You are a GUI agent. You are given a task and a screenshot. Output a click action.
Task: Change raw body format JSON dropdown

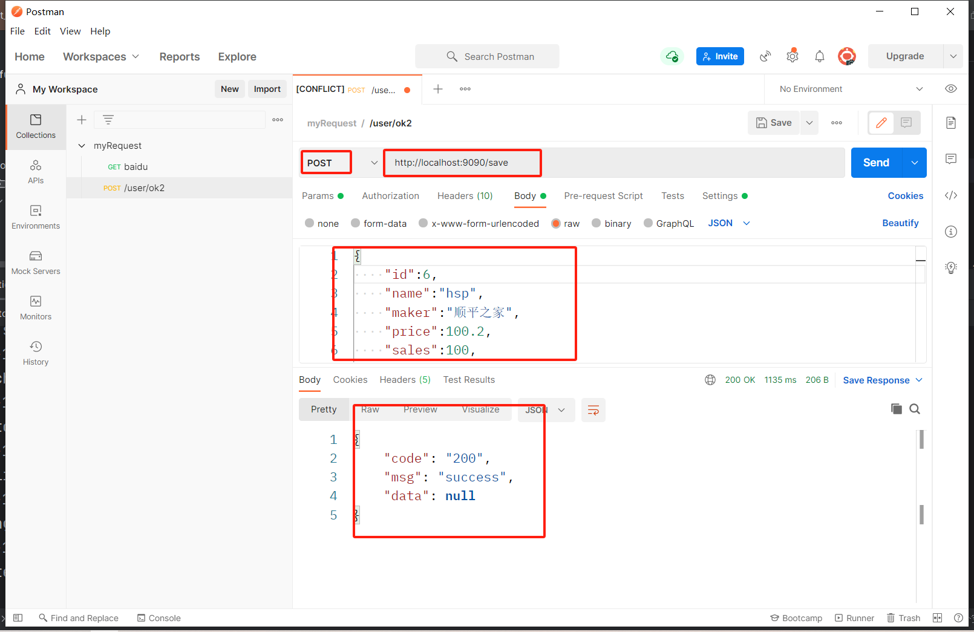point(729,223)
